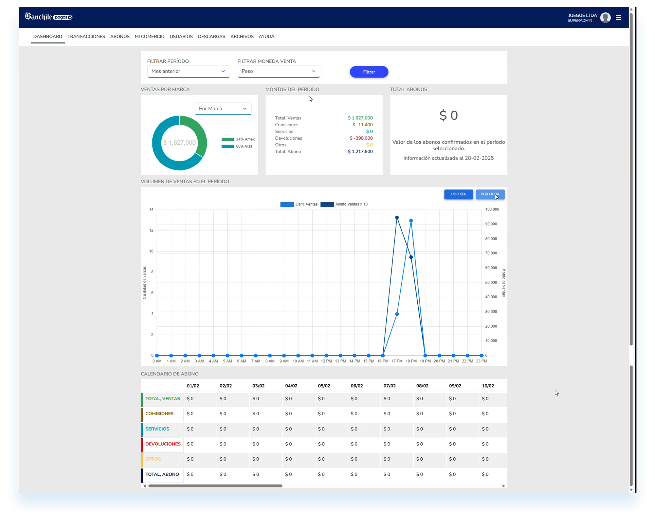
Task: Click the left arrow of the calendar scrollbar
Action: click(145, 486)
